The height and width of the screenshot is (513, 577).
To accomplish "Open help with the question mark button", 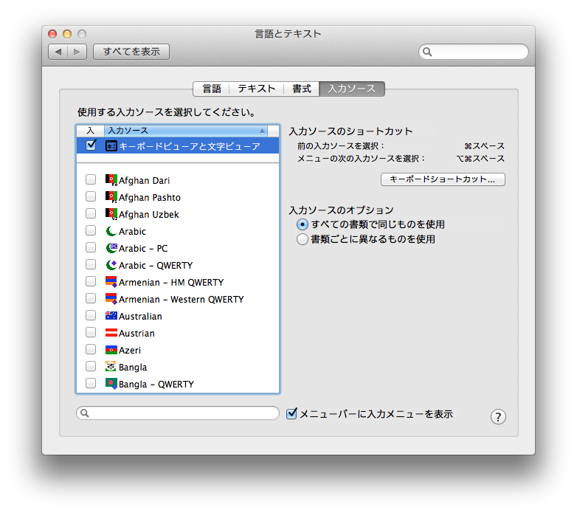I will [x=498, y=416].
